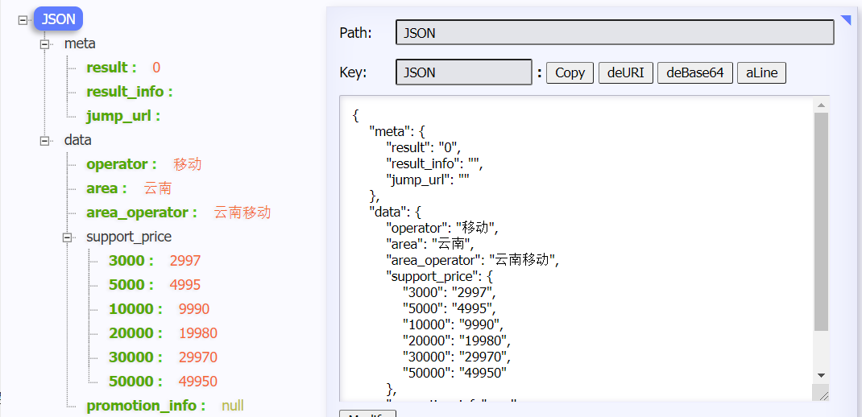Click the null value of promotion_info
The image size is (862, 417).
(233, 406)
